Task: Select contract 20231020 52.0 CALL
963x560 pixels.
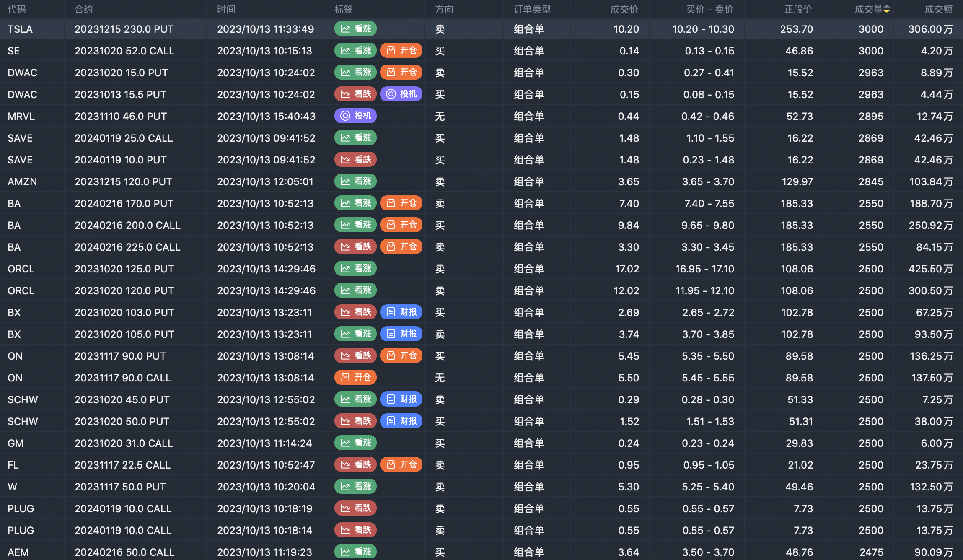Action: click(x=124, y=51)
